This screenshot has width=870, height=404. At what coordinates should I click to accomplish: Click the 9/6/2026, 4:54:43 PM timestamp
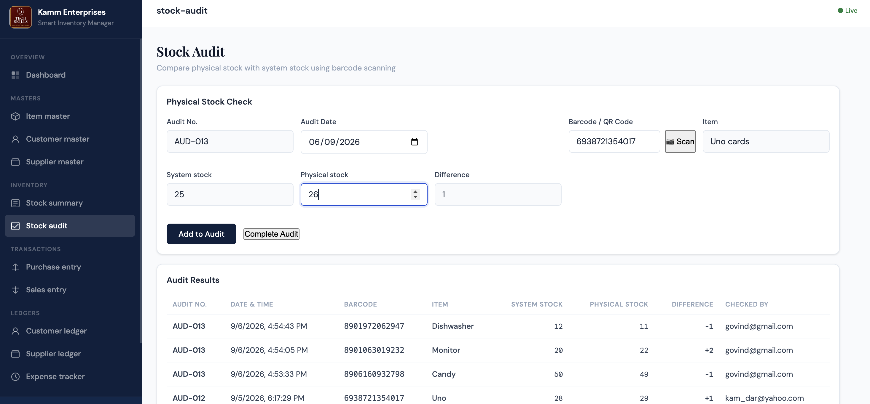pyautogui.click(x=269, y=326)
